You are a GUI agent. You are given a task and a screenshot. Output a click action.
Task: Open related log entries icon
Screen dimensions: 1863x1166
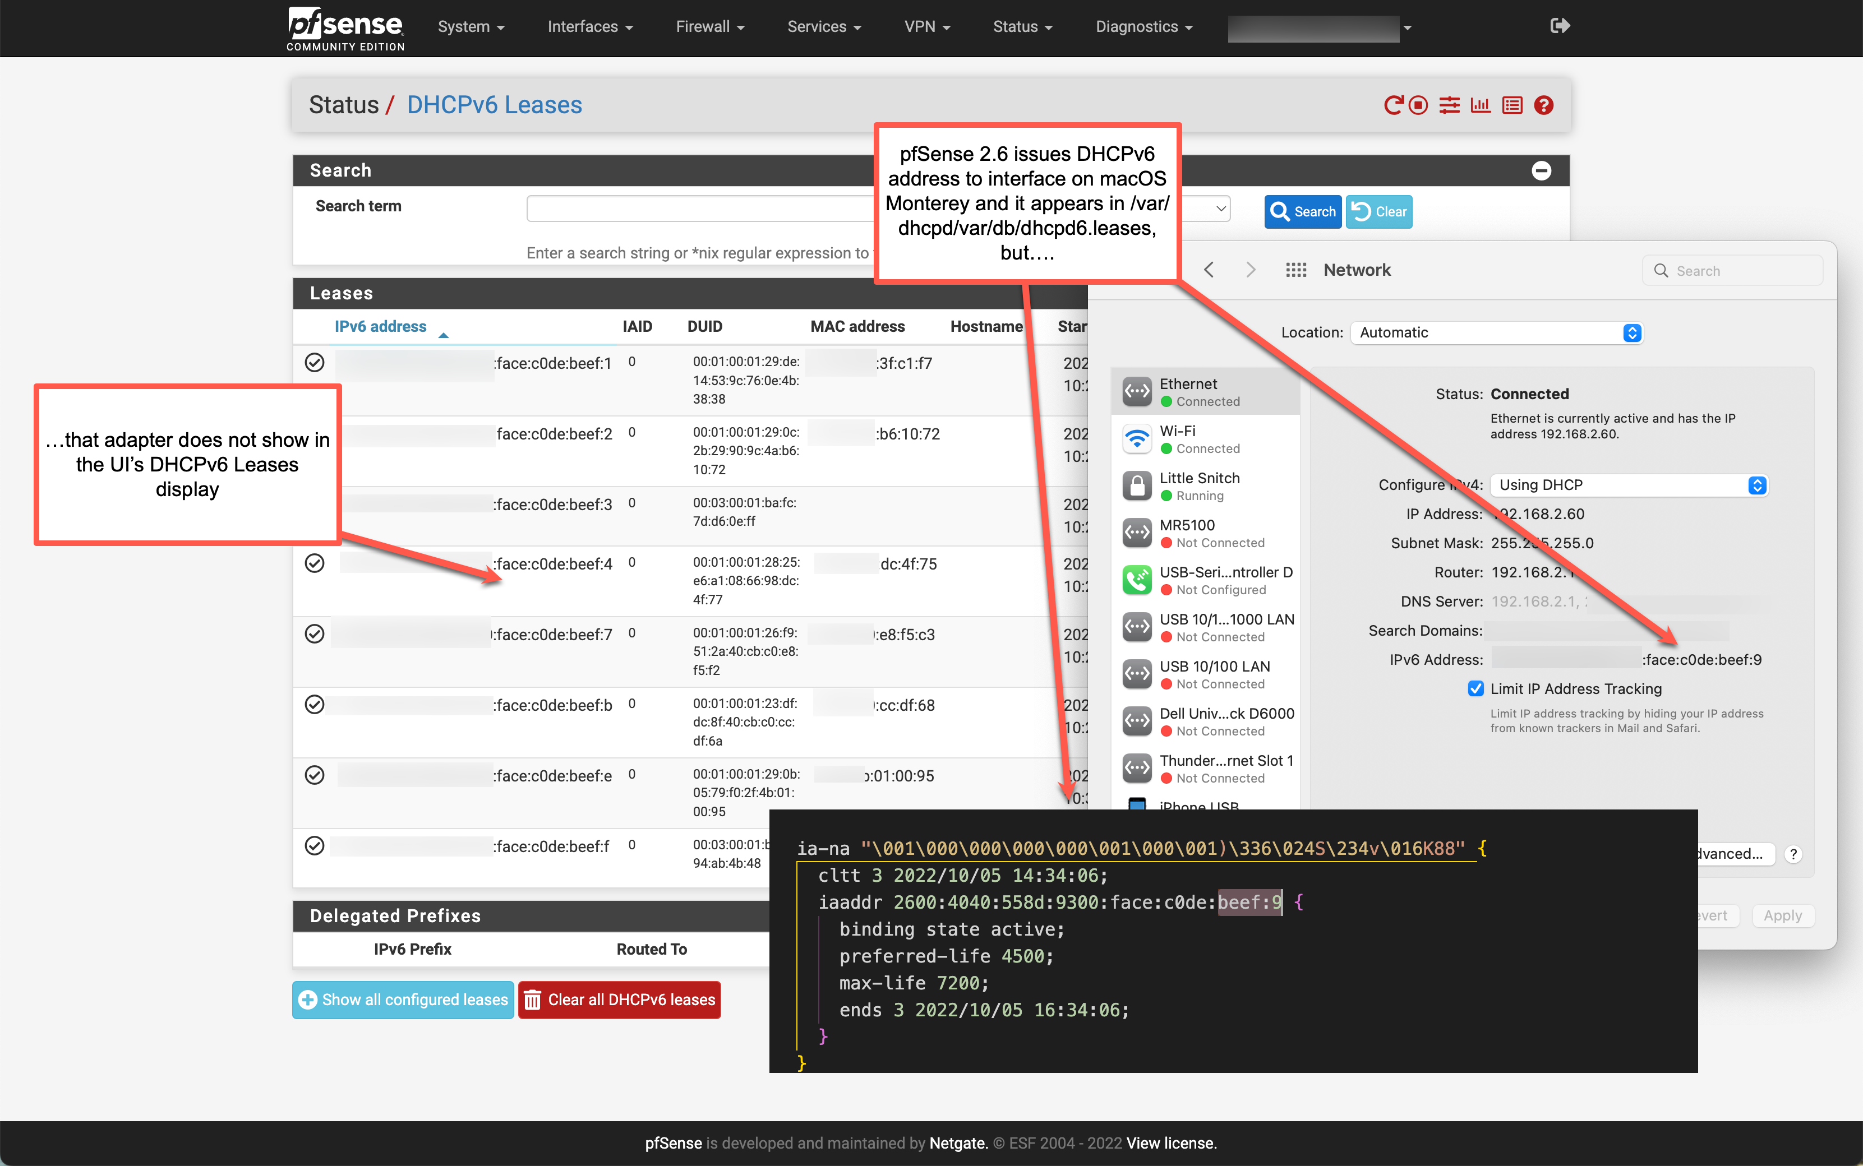(x=1512, y=105)
